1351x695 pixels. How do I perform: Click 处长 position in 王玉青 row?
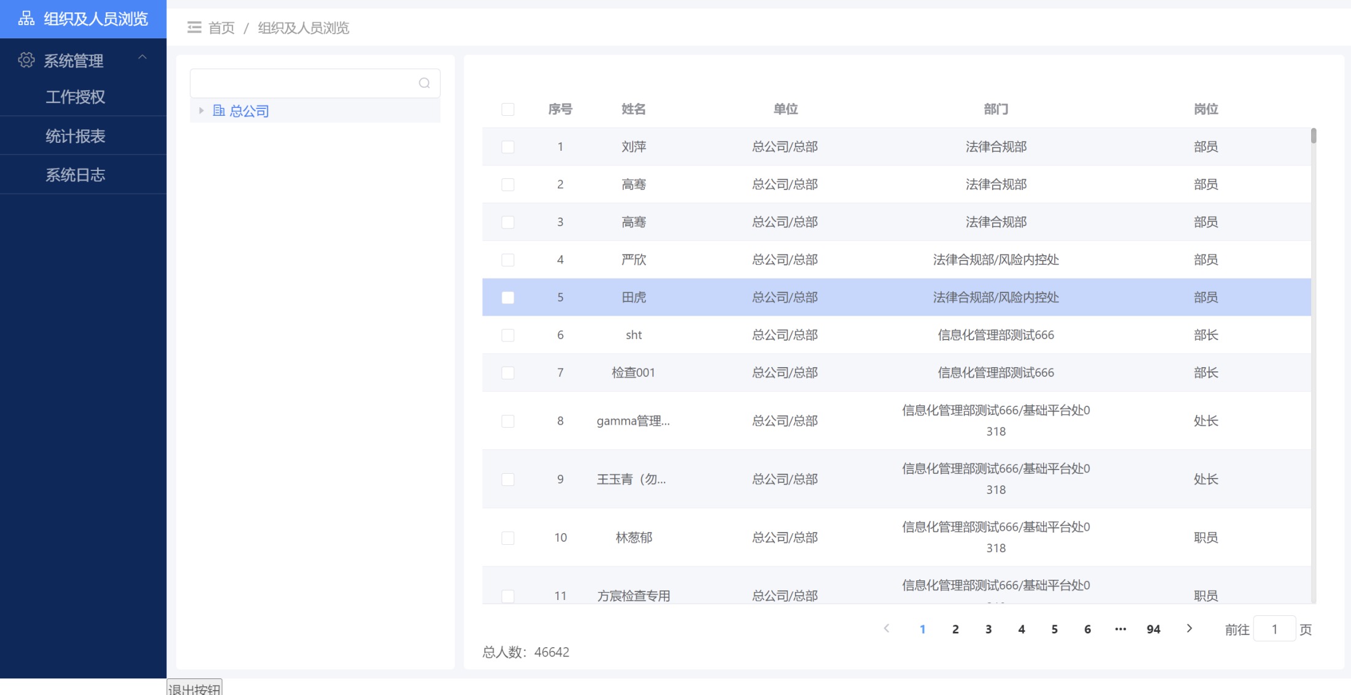(1206, 479)
